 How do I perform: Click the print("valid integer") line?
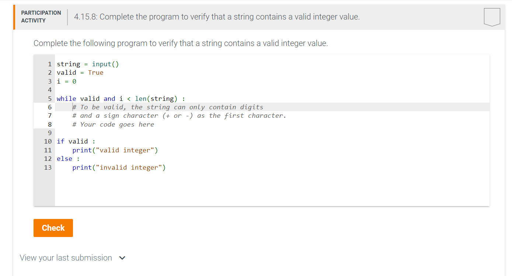point(115,150)
